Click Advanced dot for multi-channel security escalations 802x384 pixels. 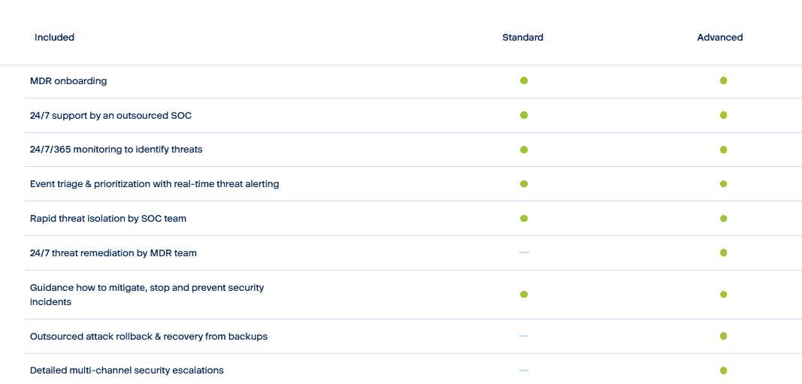pyautogui.click(x=723, y=370)
